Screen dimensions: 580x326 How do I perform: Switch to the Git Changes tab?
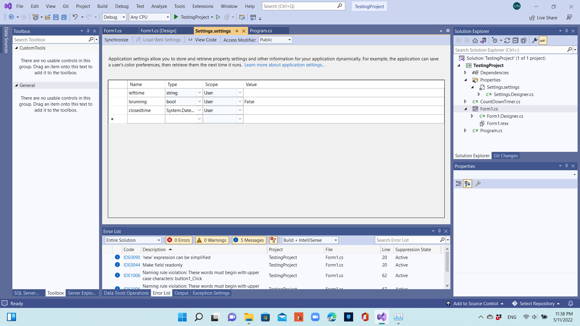[x=506, y=156]
